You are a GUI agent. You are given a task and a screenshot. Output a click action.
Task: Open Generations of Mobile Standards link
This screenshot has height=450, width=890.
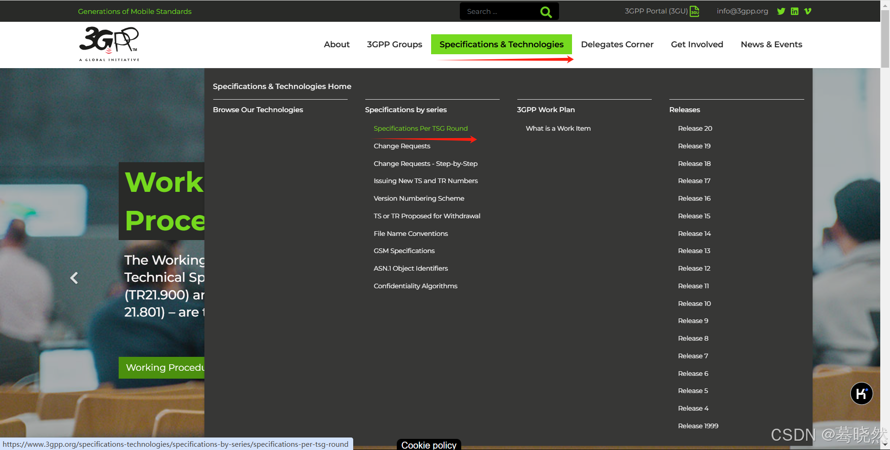tap(134, 11)
